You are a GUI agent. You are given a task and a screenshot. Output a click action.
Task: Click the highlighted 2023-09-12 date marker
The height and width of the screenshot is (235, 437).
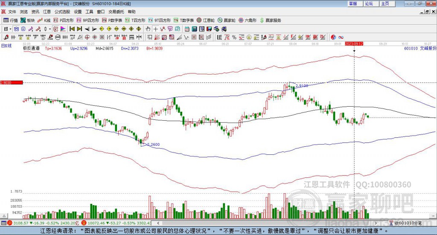tap(354, 44)
